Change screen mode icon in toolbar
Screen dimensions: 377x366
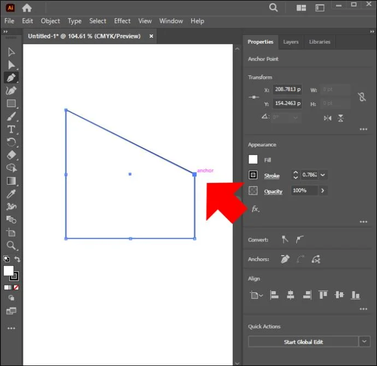(11, 311)
